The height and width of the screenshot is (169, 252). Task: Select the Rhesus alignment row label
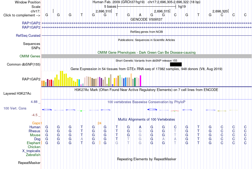click(34, 131)
